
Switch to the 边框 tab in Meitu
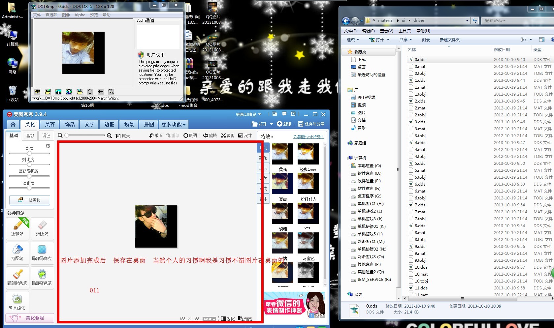tap(109, 124)
